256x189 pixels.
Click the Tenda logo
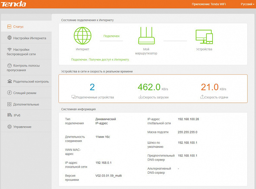pyautogui.click(x=13, y=4)
